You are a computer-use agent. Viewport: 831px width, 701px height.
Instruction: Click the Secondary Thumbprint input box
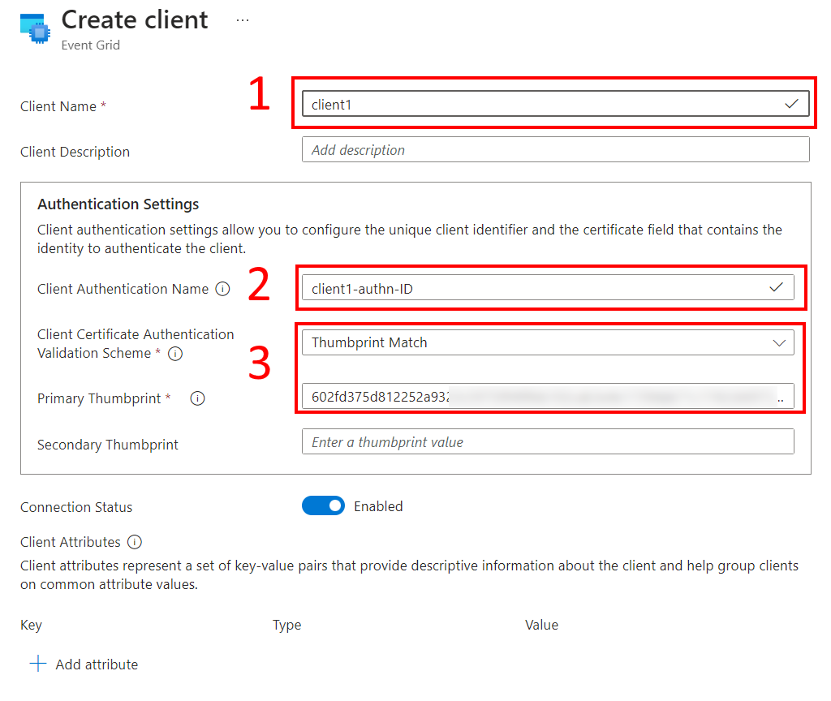(x=548, y=442)
